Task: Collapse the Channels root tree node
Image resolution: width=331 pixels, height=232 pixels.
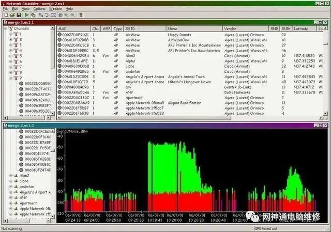Action: pos(6,28)
